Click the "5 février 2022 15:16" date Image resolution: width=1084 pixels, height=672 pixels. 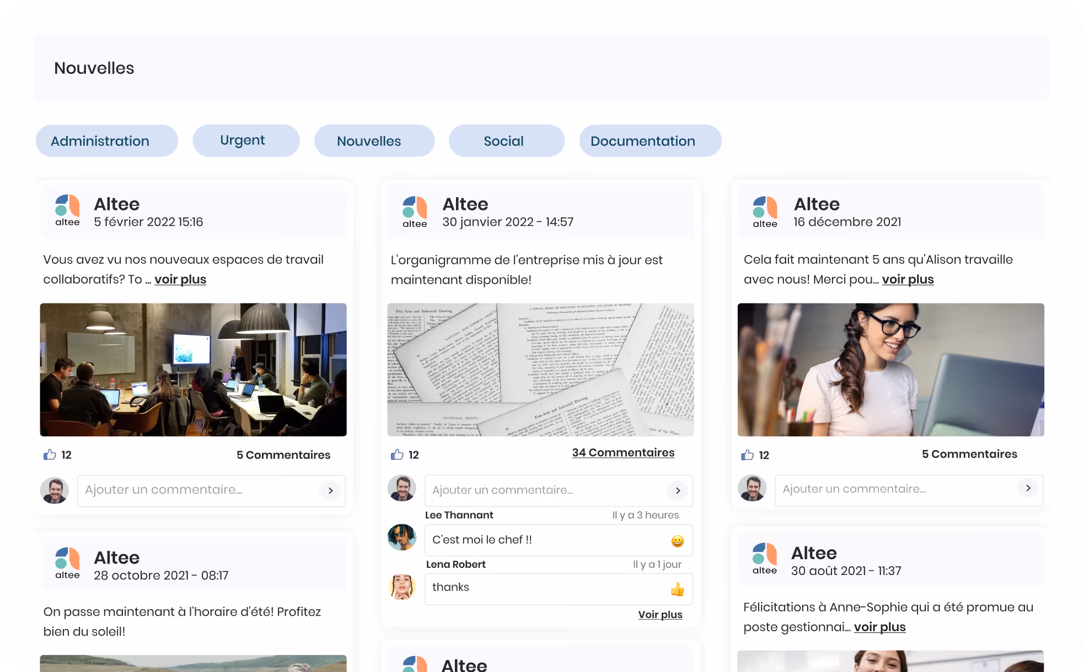pyautogui.click(x=148, y=221)
